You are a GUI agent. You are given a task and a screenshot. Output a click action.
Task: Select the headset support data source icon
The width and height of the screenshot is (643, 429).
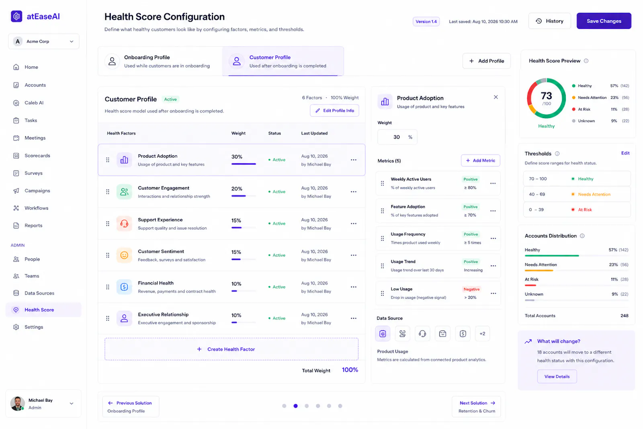(422, 334)
